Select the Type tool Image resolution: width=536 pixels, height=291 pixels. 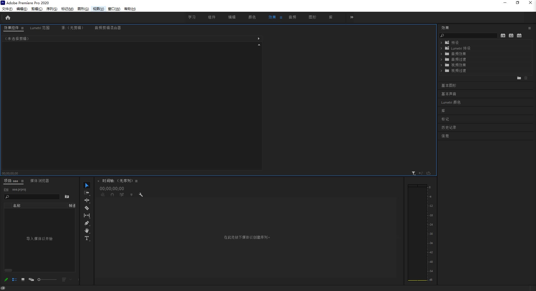[87, 238]
